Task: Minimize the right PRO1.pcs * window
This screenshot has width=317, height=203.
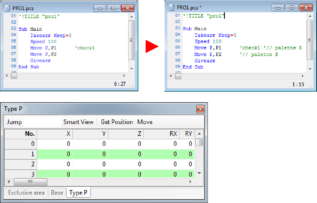Action: (x=278, y=8)
